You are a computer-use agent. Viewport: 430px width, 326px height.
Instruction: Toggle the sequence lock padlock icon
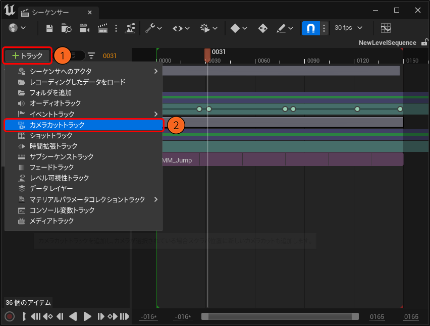click(424, 43)
